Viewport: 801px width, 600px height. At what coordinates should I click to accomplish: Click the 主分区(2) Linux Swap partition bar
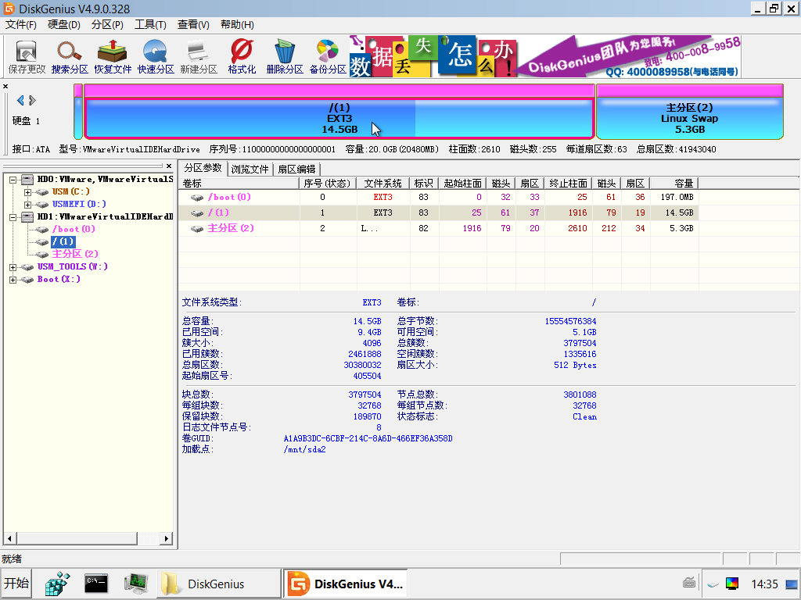(690, 118)
